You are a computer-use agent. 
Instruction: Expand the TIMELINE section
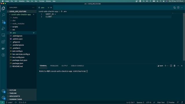(x=22, y=93)
